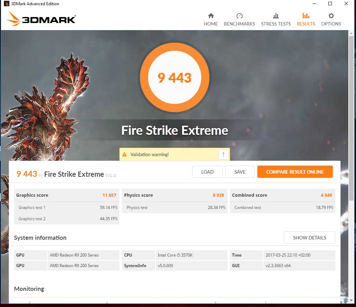Click Graphics score value 11 657
The image size is (356, 307).
109,195
